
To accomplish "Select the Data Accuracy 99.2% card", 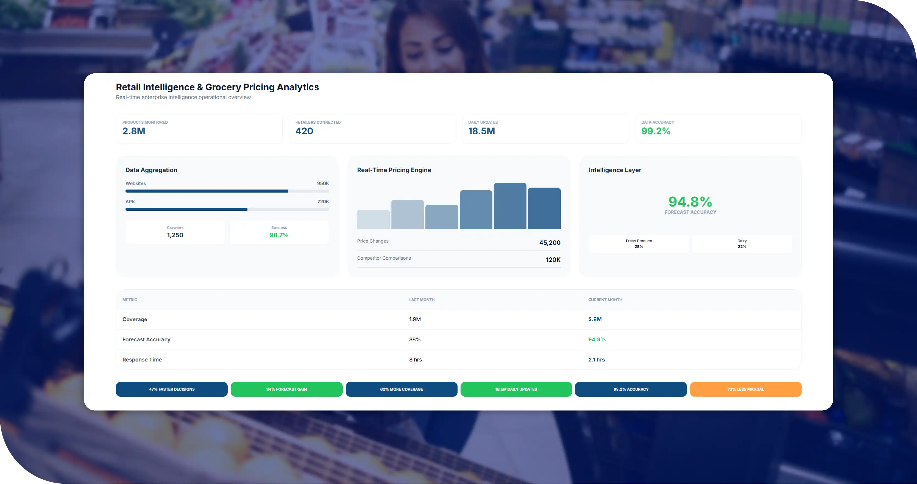I will point(718,128).
